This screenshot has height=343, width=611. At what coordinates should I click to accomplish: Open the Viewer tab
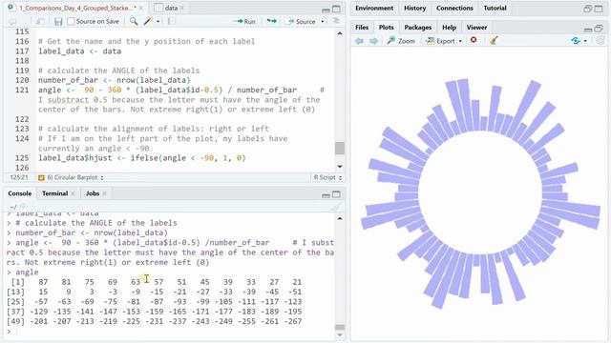(476, 28)
